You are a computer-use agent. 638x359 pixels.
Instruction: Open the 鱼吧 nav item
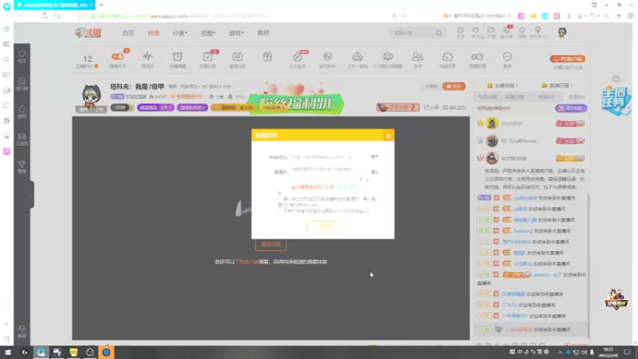click(263, 33)
